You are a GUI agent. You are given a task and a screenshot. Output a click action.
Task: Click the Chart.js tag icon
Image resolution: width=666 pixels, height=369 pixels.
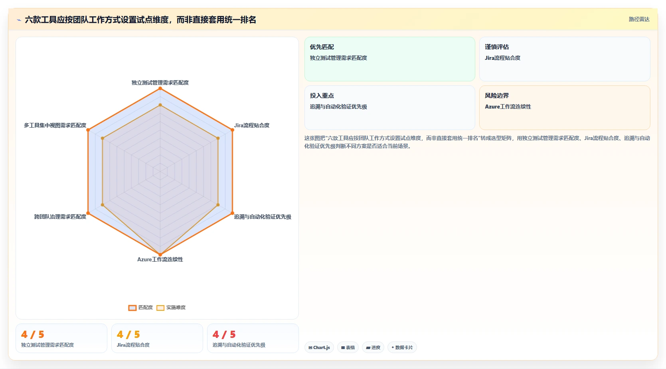point(310,347)
